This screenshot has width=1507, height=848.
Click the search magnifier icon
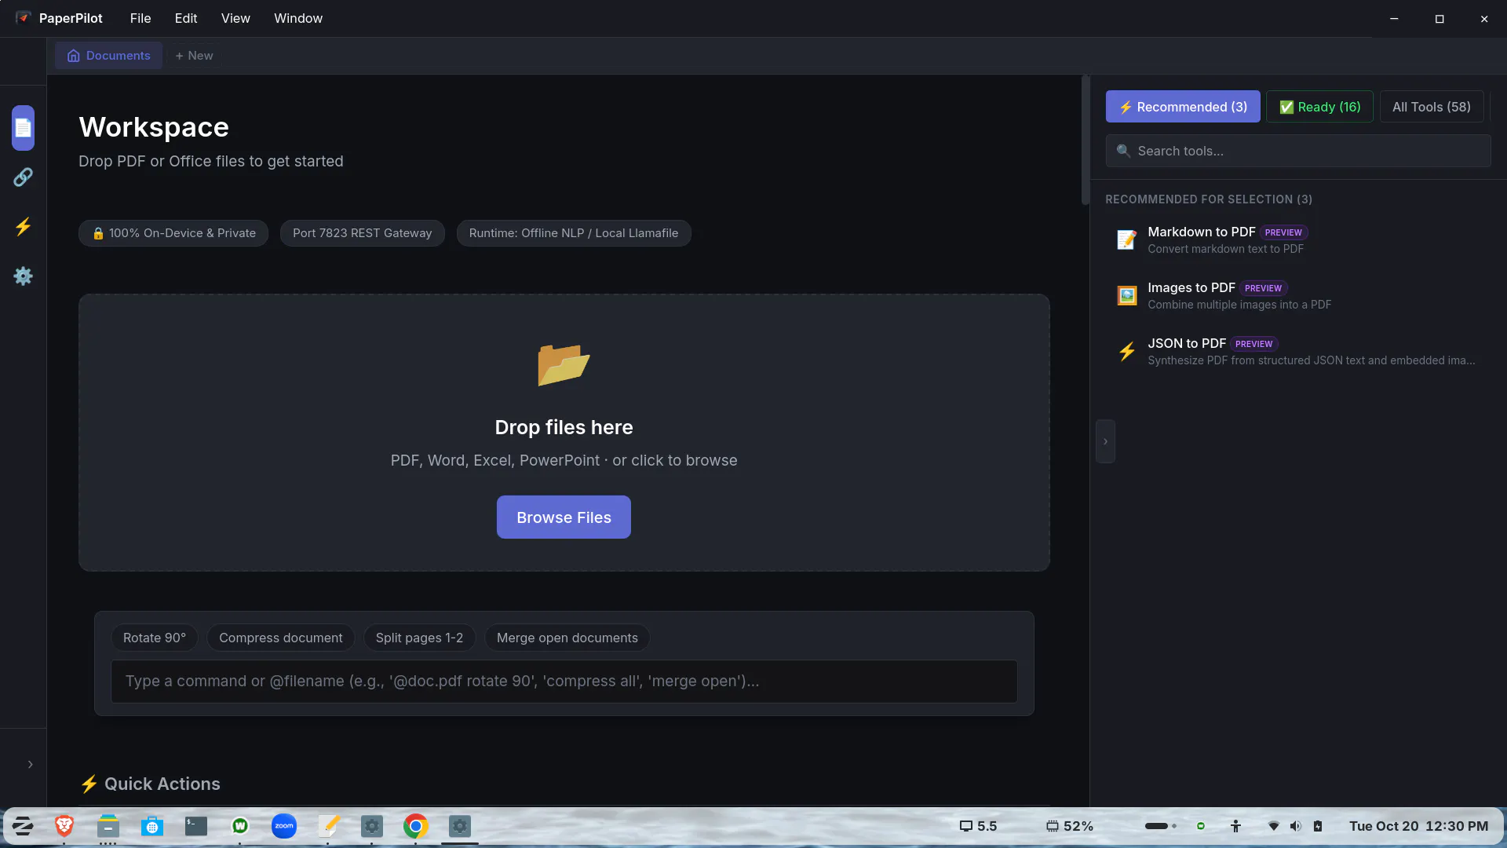tap(1123, 151)
